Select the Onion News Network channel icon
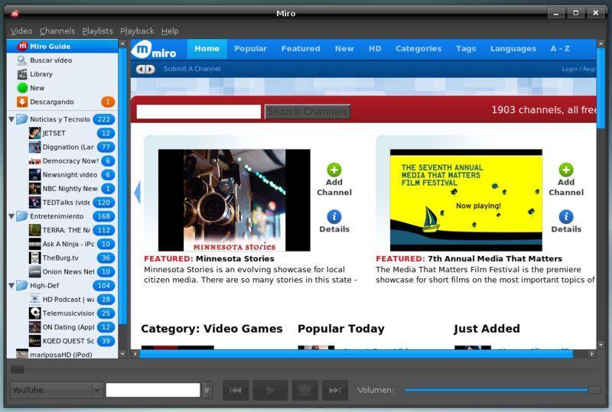The height and width of the screenshot is (412, 612). point(34,271)
